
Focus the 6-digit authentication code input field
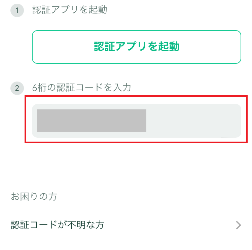click(136, 121)
